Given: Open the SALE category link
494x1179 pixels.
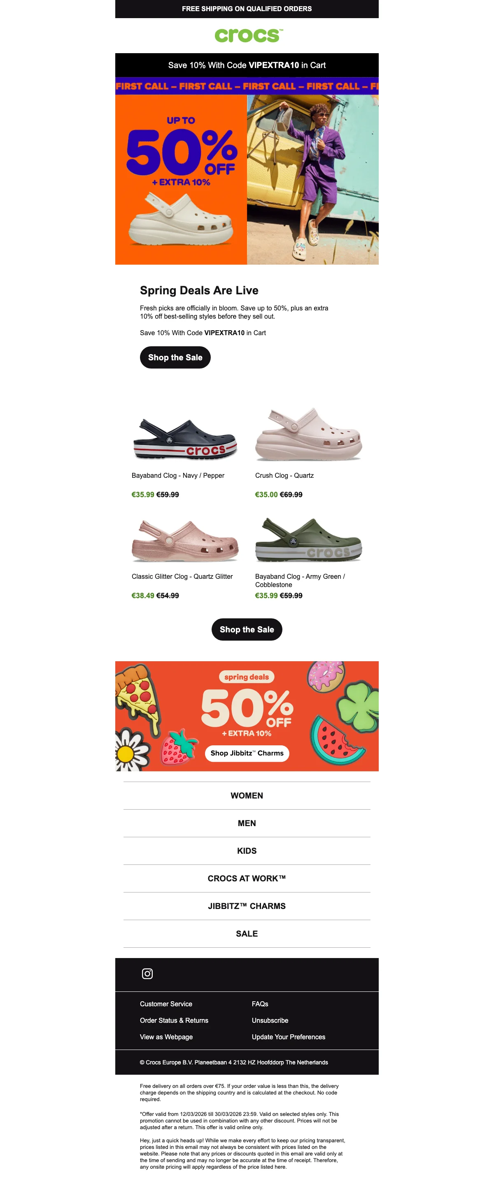Looking at the screenshot, I should tap(247, 934).
